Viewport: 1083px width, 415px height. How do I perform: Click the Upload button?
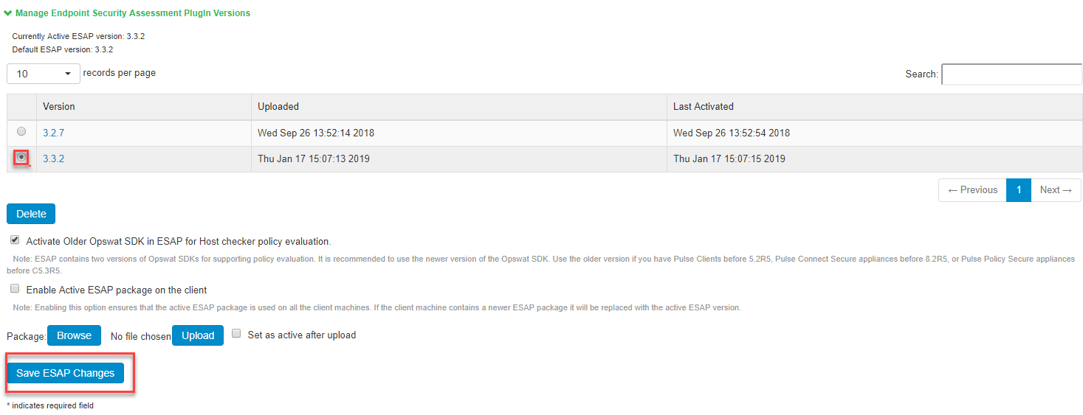coord(198,335)
